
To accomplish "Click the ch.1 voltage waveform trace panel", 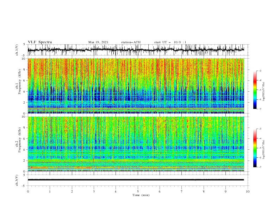I will 138,50.
